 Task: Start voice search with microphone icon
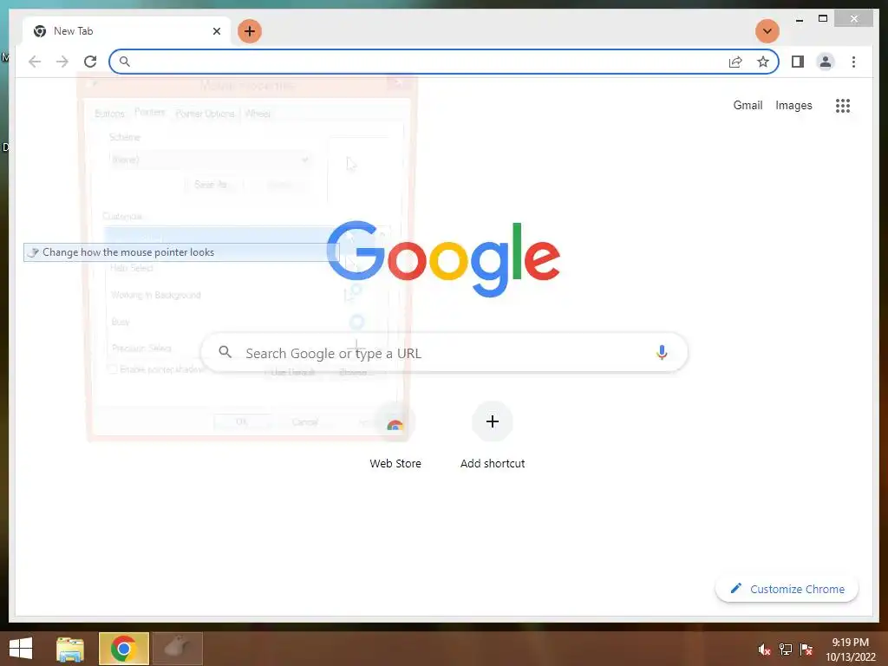pos(662,352)
